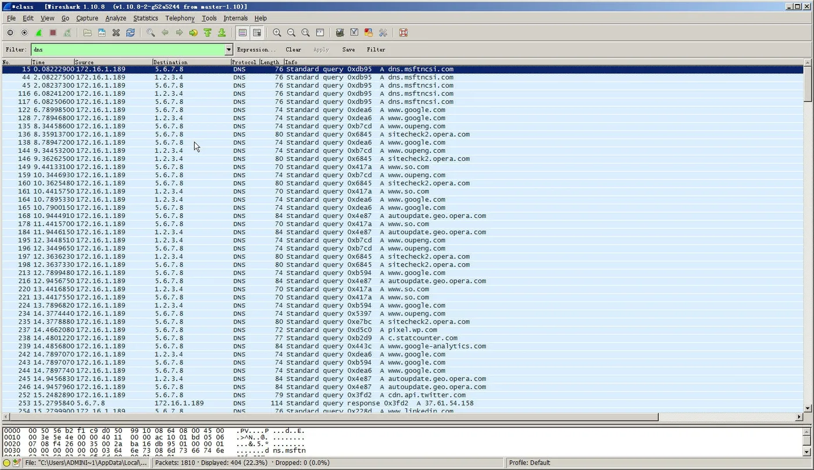Find a packet (magnifier icon)
The height and width of the screenshot is (470, 814).
(x=151, y=33)
